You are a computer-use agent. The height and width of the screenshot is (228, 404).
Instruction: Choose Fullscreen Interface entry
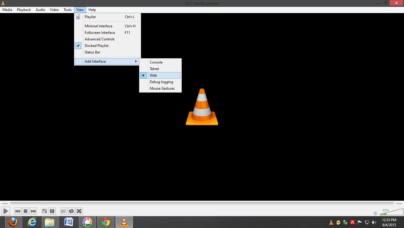click(108, 33)
